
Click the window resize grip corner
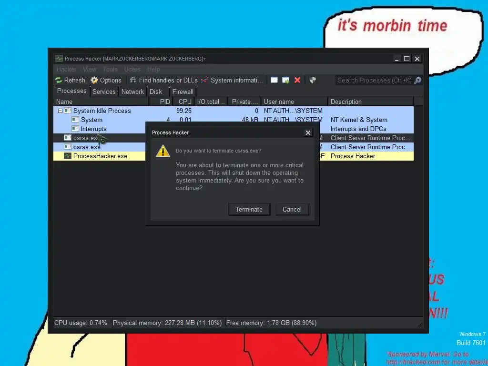[x=420, y=325]
